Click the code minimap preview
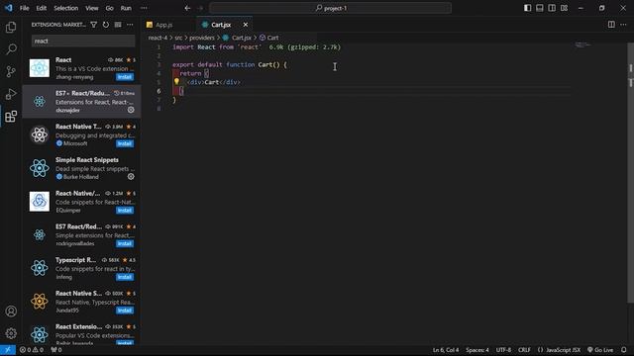Image resolution: width=634 pixels, height=356 pixels. pyautogui.click(x=582, y=44)
